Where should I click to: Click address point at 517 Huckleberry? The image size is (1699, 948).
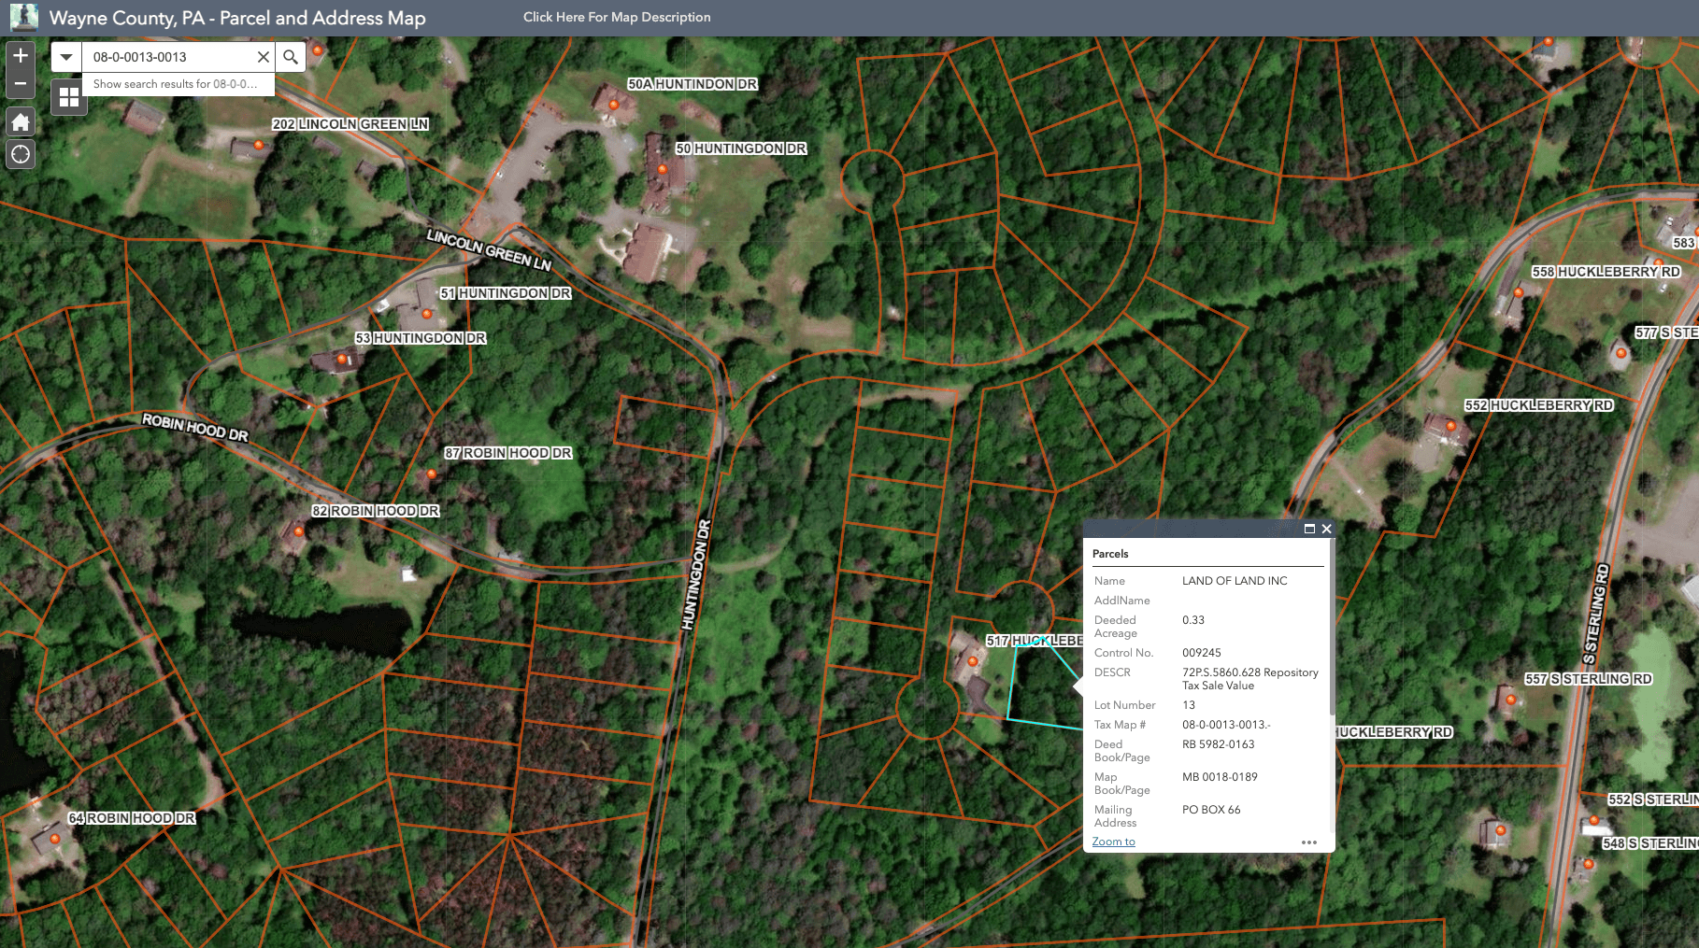click(x=973, y=661)
